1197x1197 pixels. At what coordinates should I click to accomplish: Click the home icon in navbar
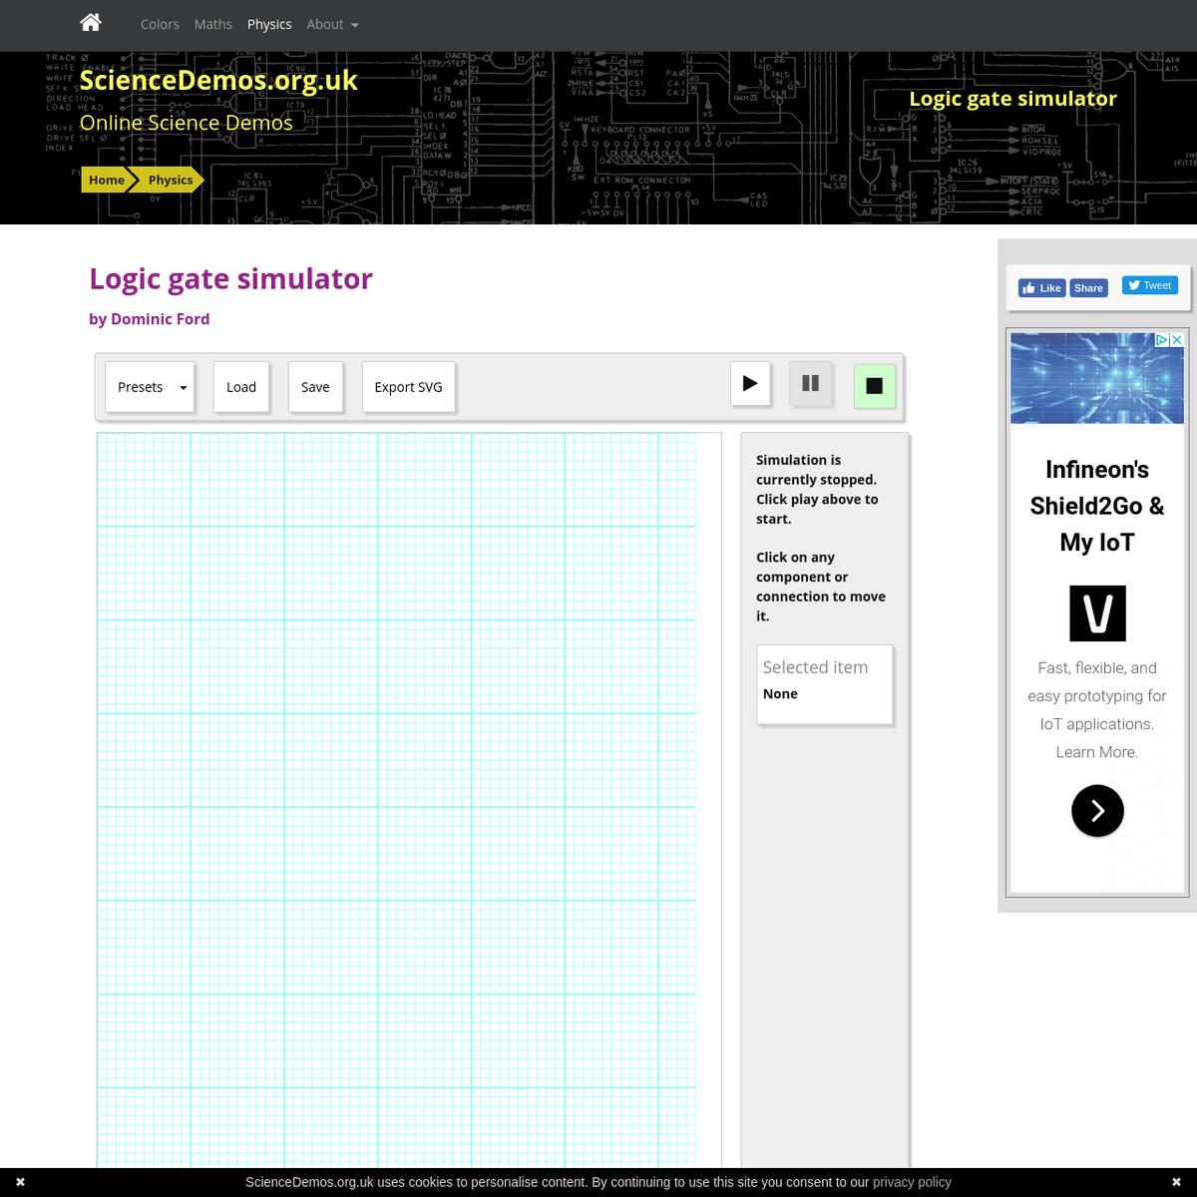tap(91, 23)
